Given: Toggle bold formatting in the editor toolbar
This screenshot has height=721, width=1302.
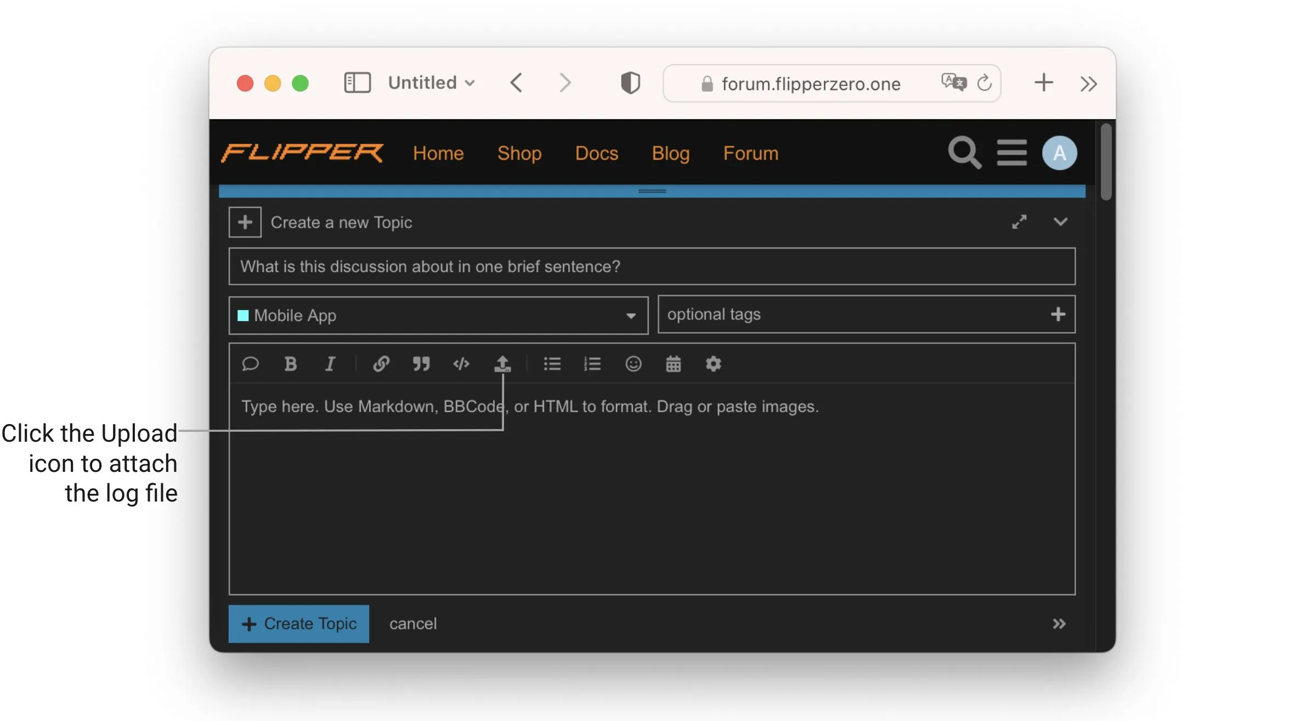Looking at the screenshot, I should [x=291, y=364].
